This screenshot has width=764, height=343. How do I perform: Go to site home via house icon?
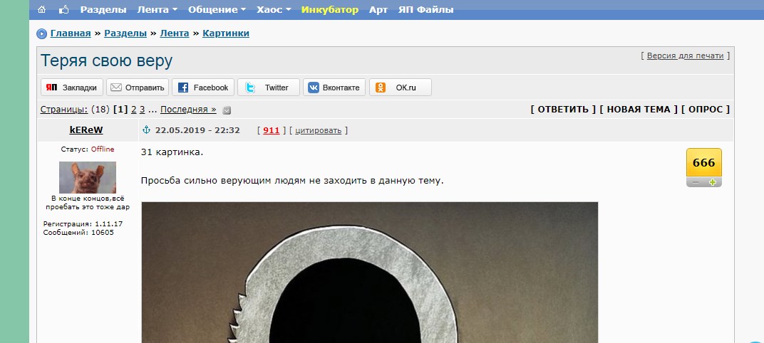[42, 10]
